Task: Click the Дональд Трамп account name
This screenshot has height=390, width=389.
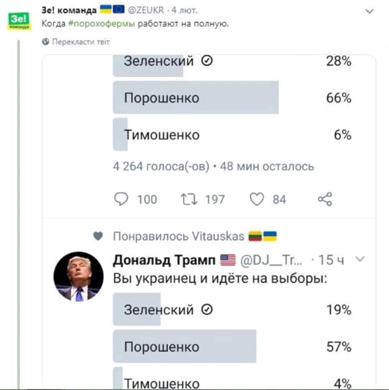Action: 164,260
